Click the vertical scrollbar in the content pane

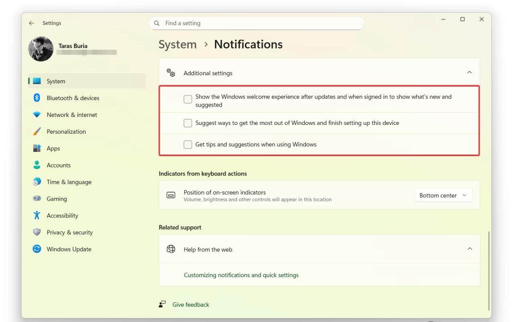pos(489,271)
